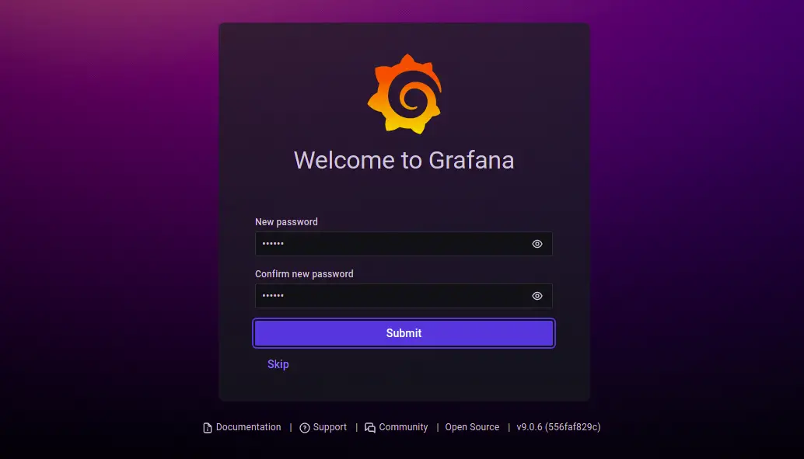The width and height of the screenshot is (804, 459).
Task: Click the "Confirm new password" label
Action: [304, 274]
